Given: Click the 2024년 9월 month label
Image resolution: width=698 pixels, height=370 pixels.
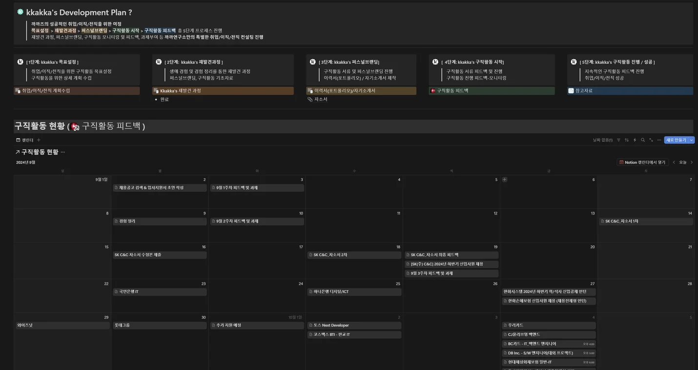Looking at the screenshot, I should click(25, 163).
